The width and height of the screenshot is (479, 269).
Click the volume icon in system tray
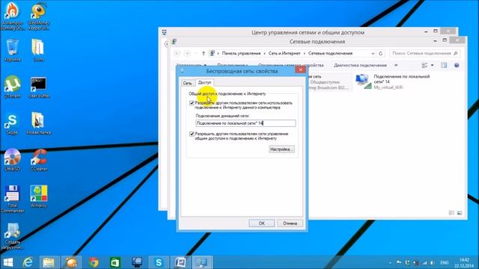pos(432,262)
